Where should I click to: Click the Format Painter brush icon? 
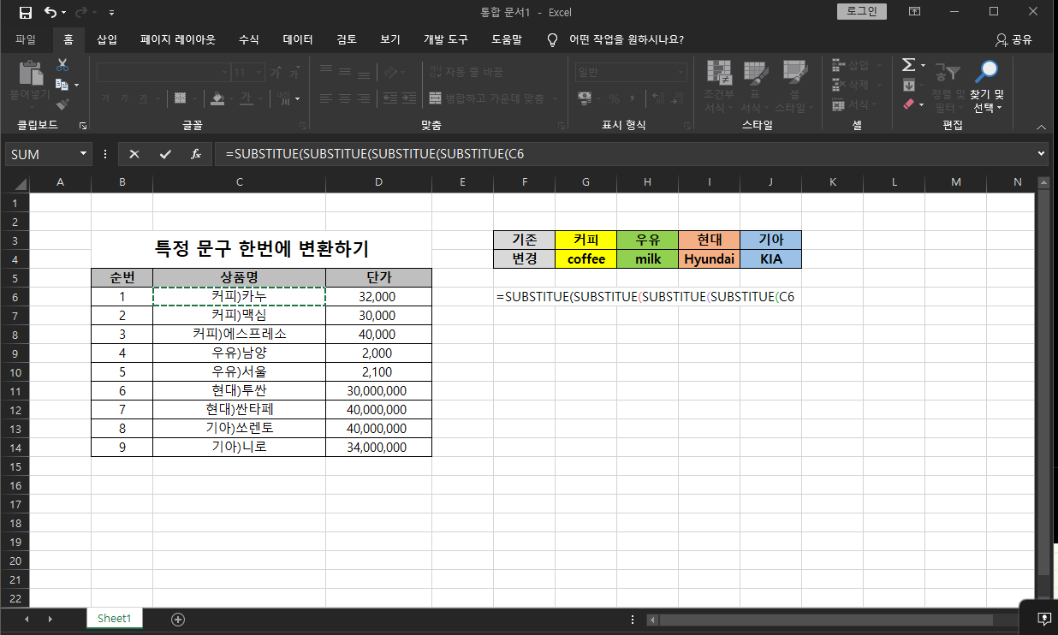point(62,104)
